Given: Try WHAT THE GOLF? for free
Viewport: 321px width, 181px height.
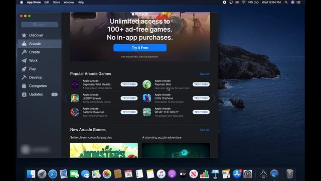Looking at the screenshot, I should [x=201, y=112].
